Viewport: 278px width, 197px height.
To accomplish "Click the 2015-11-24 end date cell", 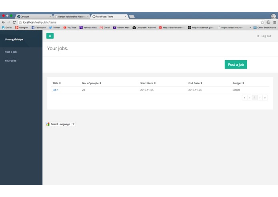I will pos(195,90).
